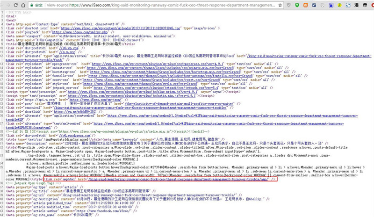Open the dark blue square extension icon

coord(314,5)
